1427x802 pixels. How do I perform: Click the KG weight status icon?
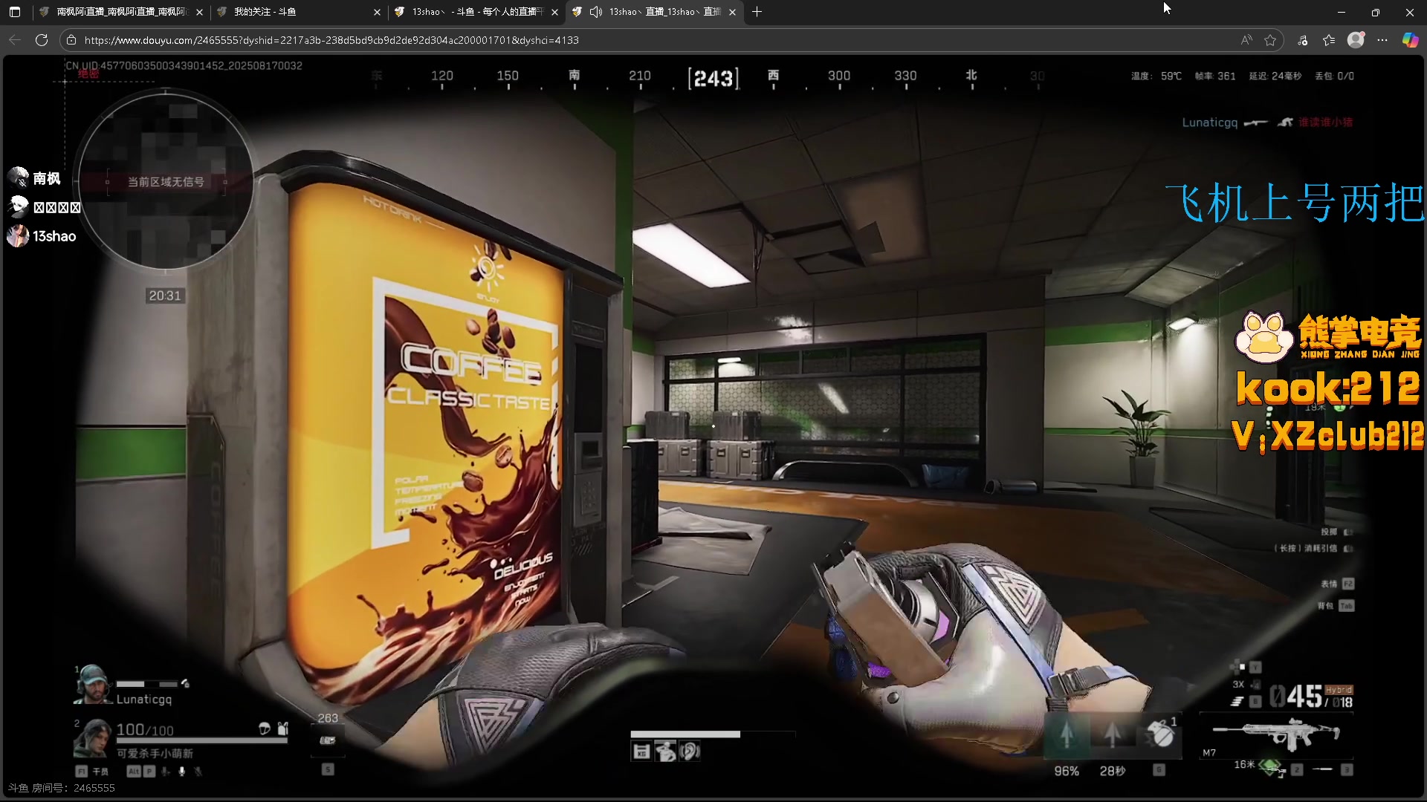point(641,752)
